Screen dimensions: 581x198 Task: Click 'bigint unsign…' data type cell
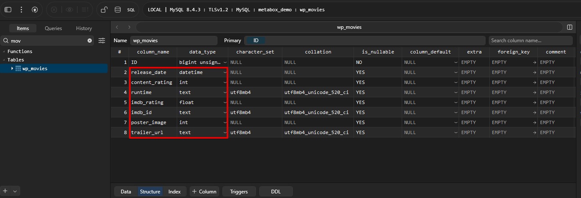pyautogui.click(x=203, y=62)
